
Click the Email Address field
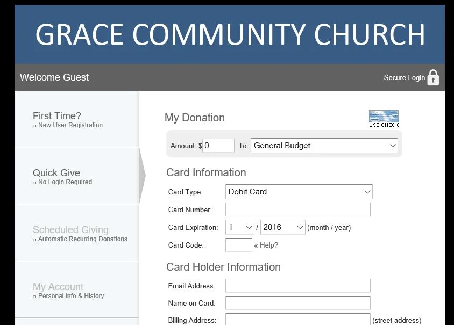point(298,286)
